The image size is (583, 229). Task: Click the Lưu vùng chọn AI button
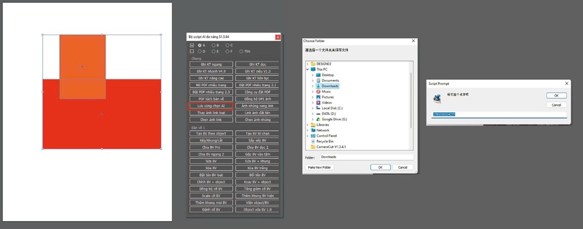pyautogui.click(x=211, y=106)
